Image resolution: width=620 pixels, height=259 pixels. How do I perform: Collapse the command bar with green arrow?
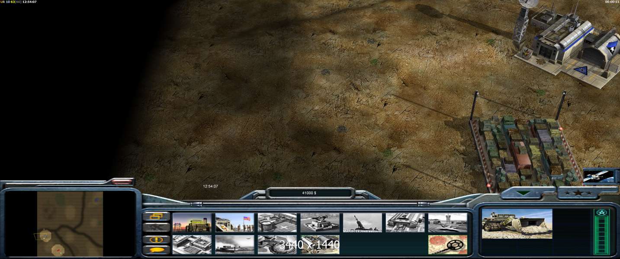[x=524, y=193]
